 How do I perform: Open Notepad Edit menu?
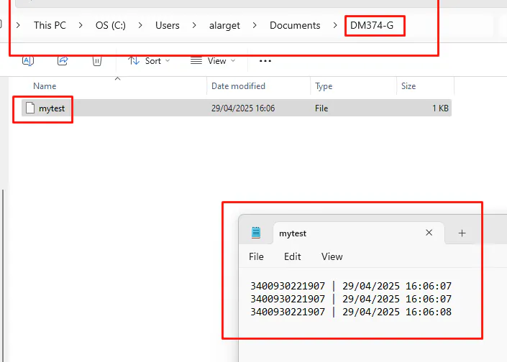click(x=292, y=256)
